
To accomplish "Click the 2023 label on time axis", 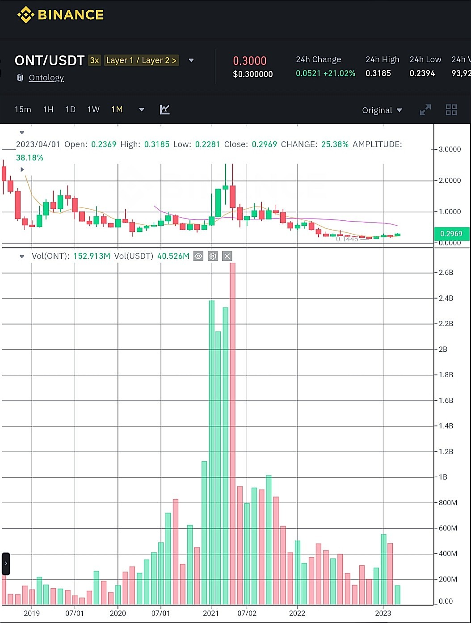I will (383, 613).
